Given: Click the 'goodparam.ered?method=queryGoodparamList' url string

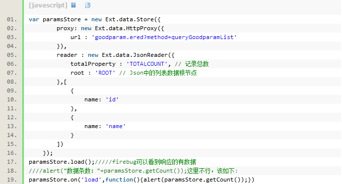Looking at the screenshot, I should tap(164, 38).
